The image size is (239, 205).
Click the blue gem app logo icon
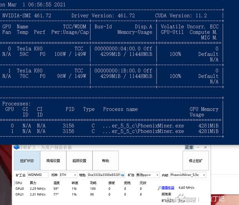click(16, 147)
